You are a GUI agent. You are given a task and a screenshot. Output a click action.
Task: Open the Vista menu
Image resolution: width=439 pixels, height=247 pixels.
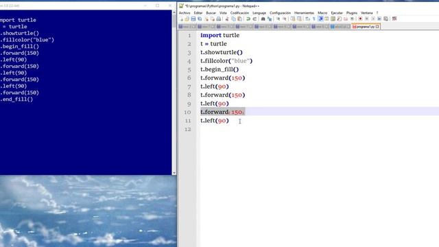pos(223,13)
